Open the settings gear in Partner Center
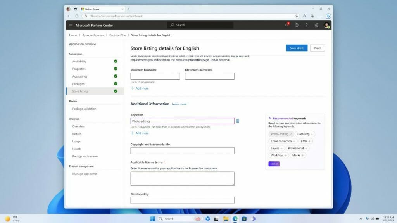This screenshot has height=223, width=397. click(x=316, y=25)
